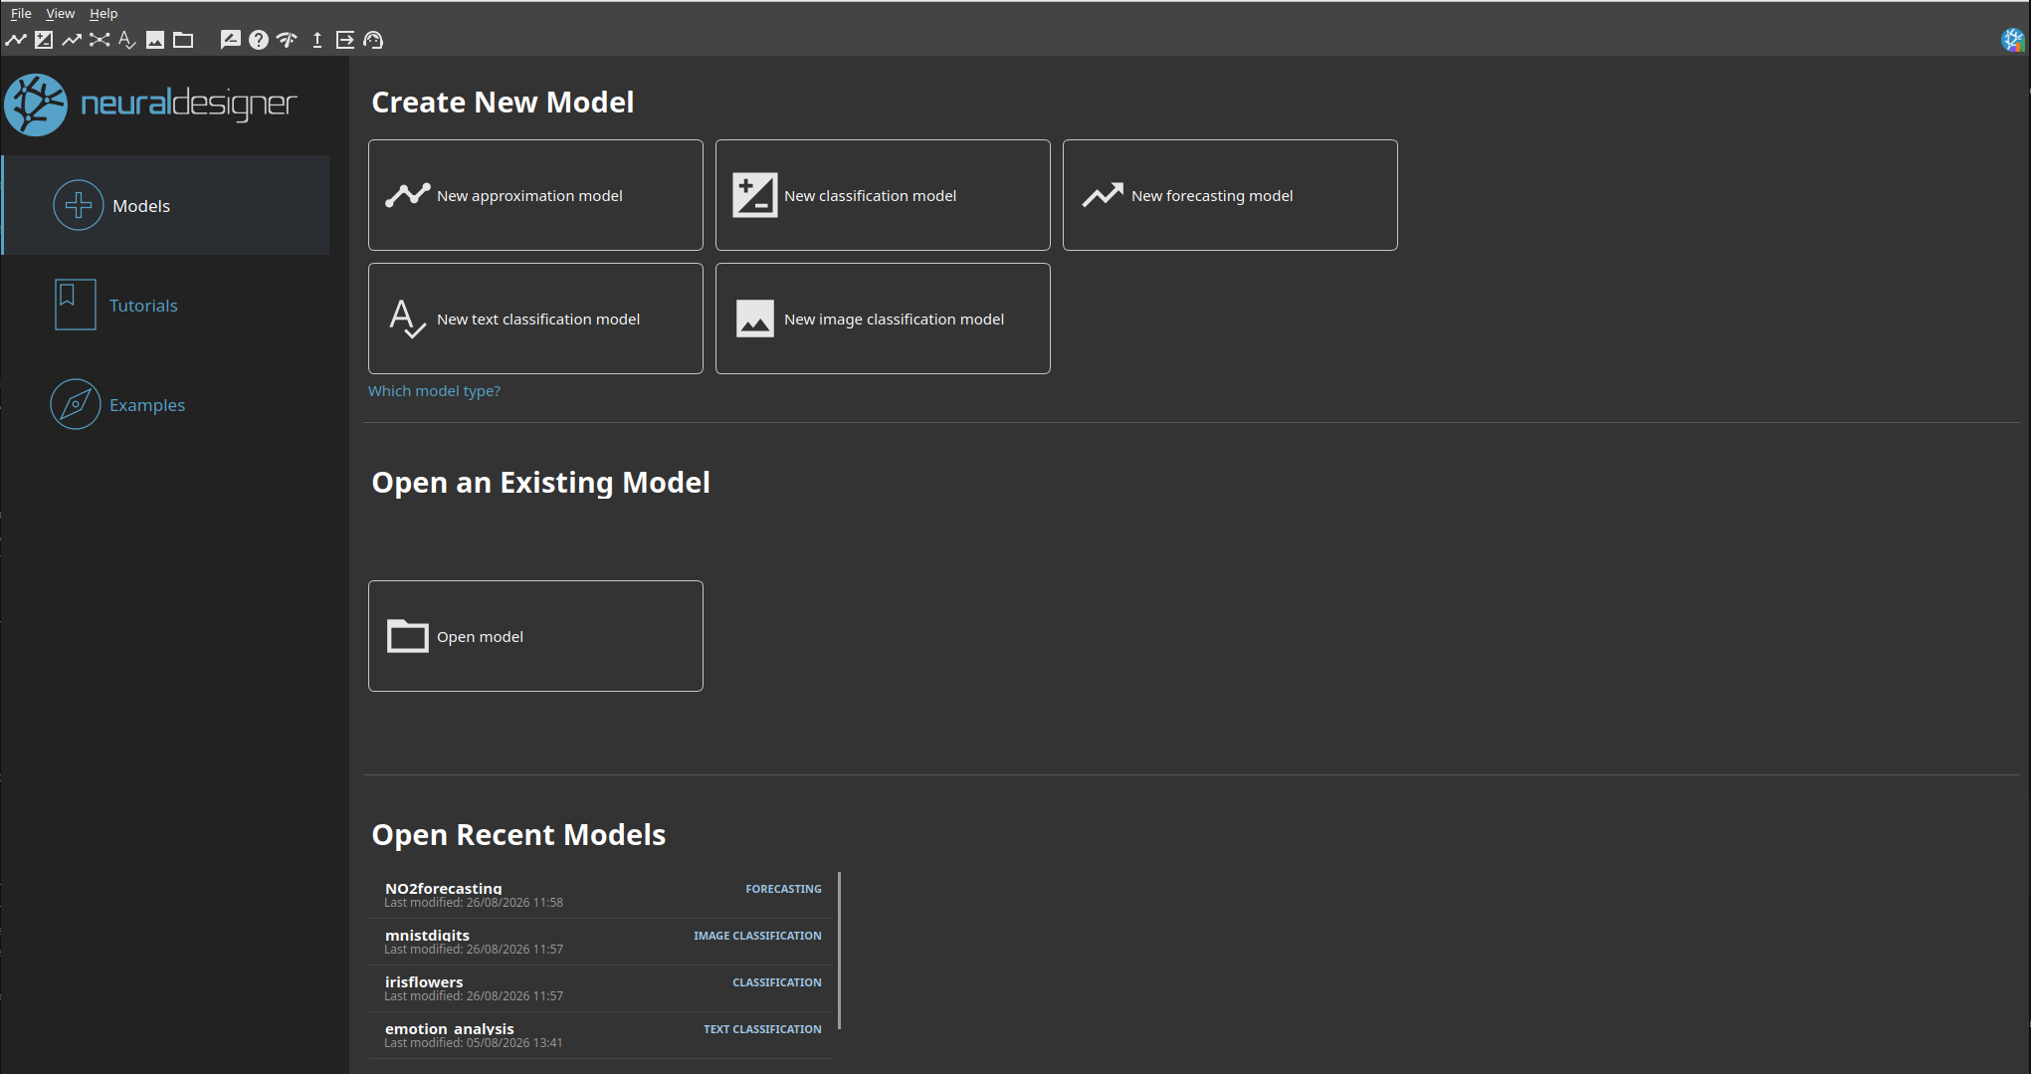Click the classification plus-minus toolbar icon
Image resolution: width=2031 pixels, height=1074 pixels.
[44, 40]
